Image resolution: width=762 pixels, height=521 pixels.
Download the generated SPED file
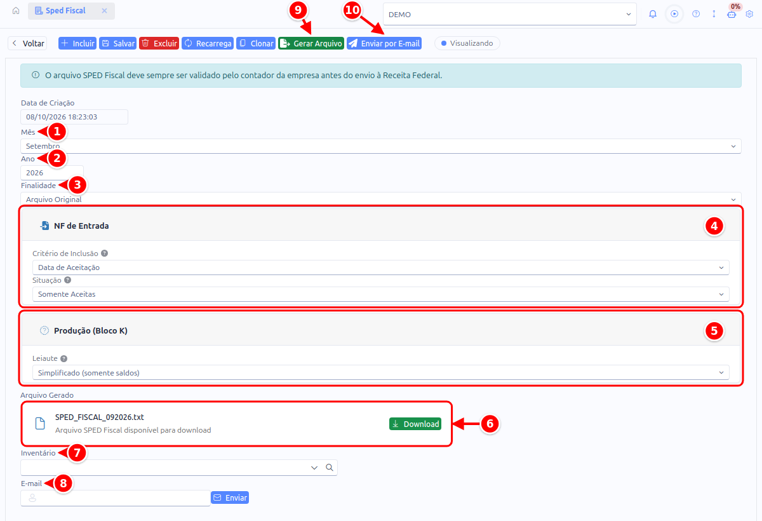tap(415, 424)
